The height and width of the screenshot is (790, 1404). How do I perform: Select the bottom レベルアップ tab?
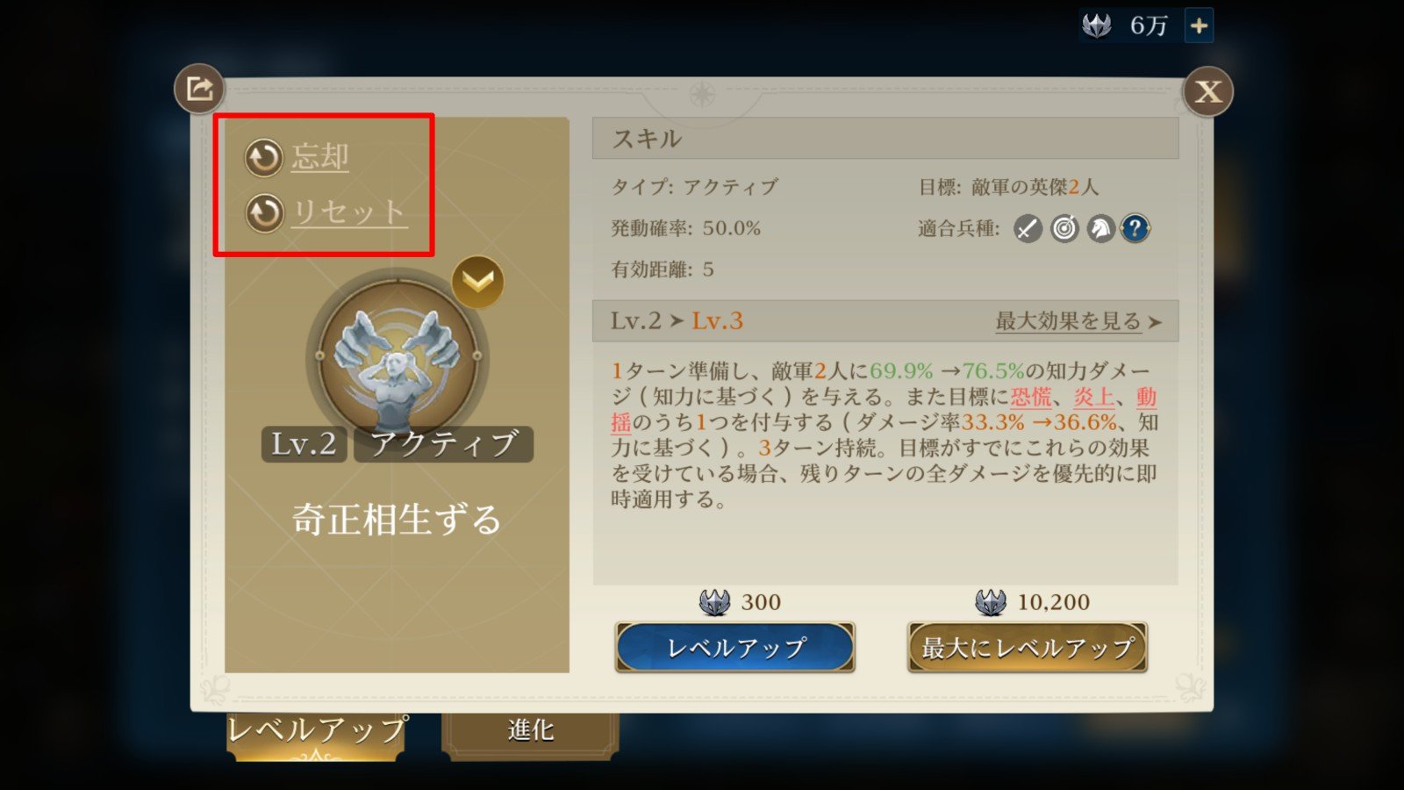coord(316,731)
